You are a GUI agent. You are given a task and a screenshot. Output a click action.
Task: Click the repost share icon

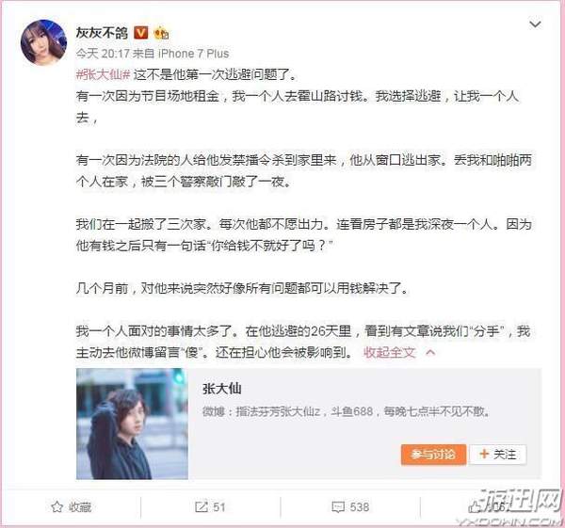point(202,507)
